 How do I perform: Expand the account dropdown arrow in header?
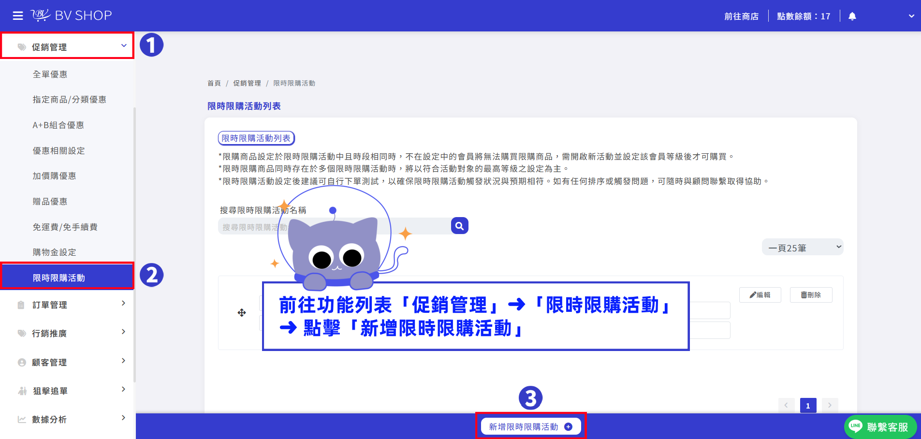pos(911,16)
